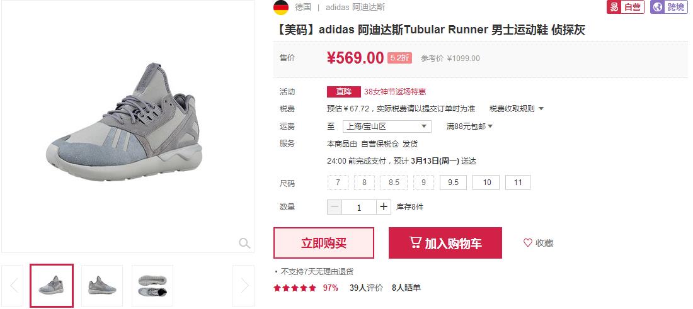Select the shoe sole thumbnail image
The image size is (693, 309).
(152, 286)
